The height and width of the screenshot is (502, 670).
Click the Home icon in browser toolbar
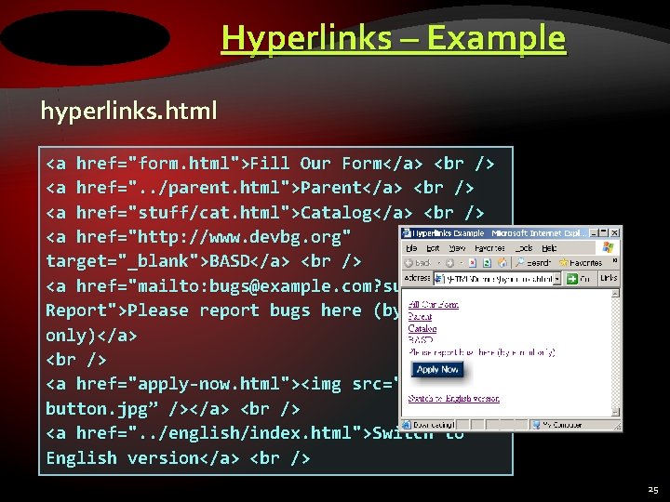click(x=502, y=262)
